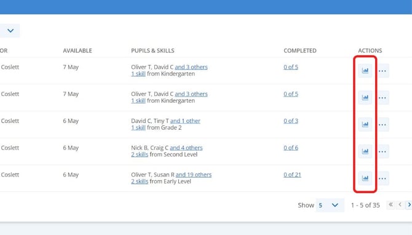Screen dimensions: 412x235
Task: View results chart for Early Level assignment
Action: (365, 178)
